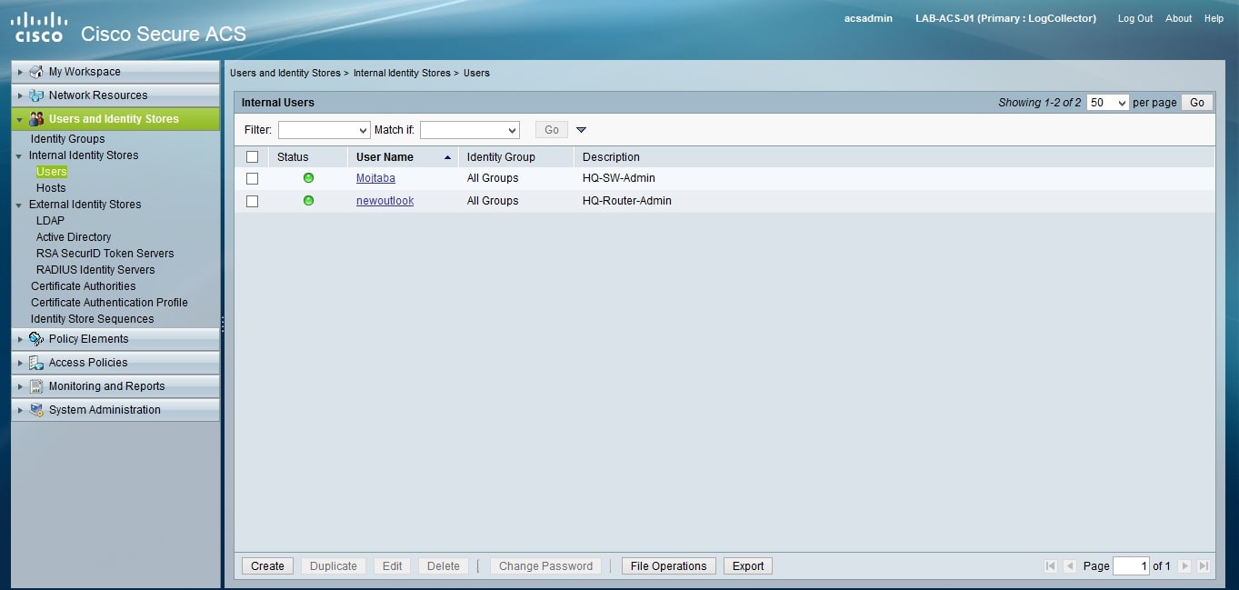This screenshot has height=590, width=1239.
Task: Click the page number input field
Action: (x=1131, y=565)
